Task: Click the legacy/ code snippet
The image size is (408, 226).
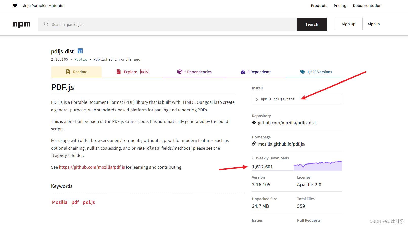Action: (x=61, y=155)
